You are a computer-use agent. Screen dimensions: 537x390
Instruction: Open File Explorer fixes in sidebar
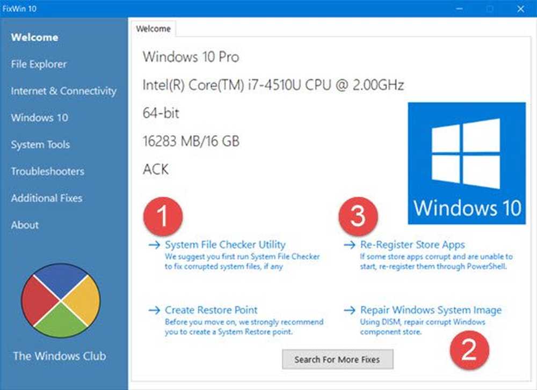39,64
